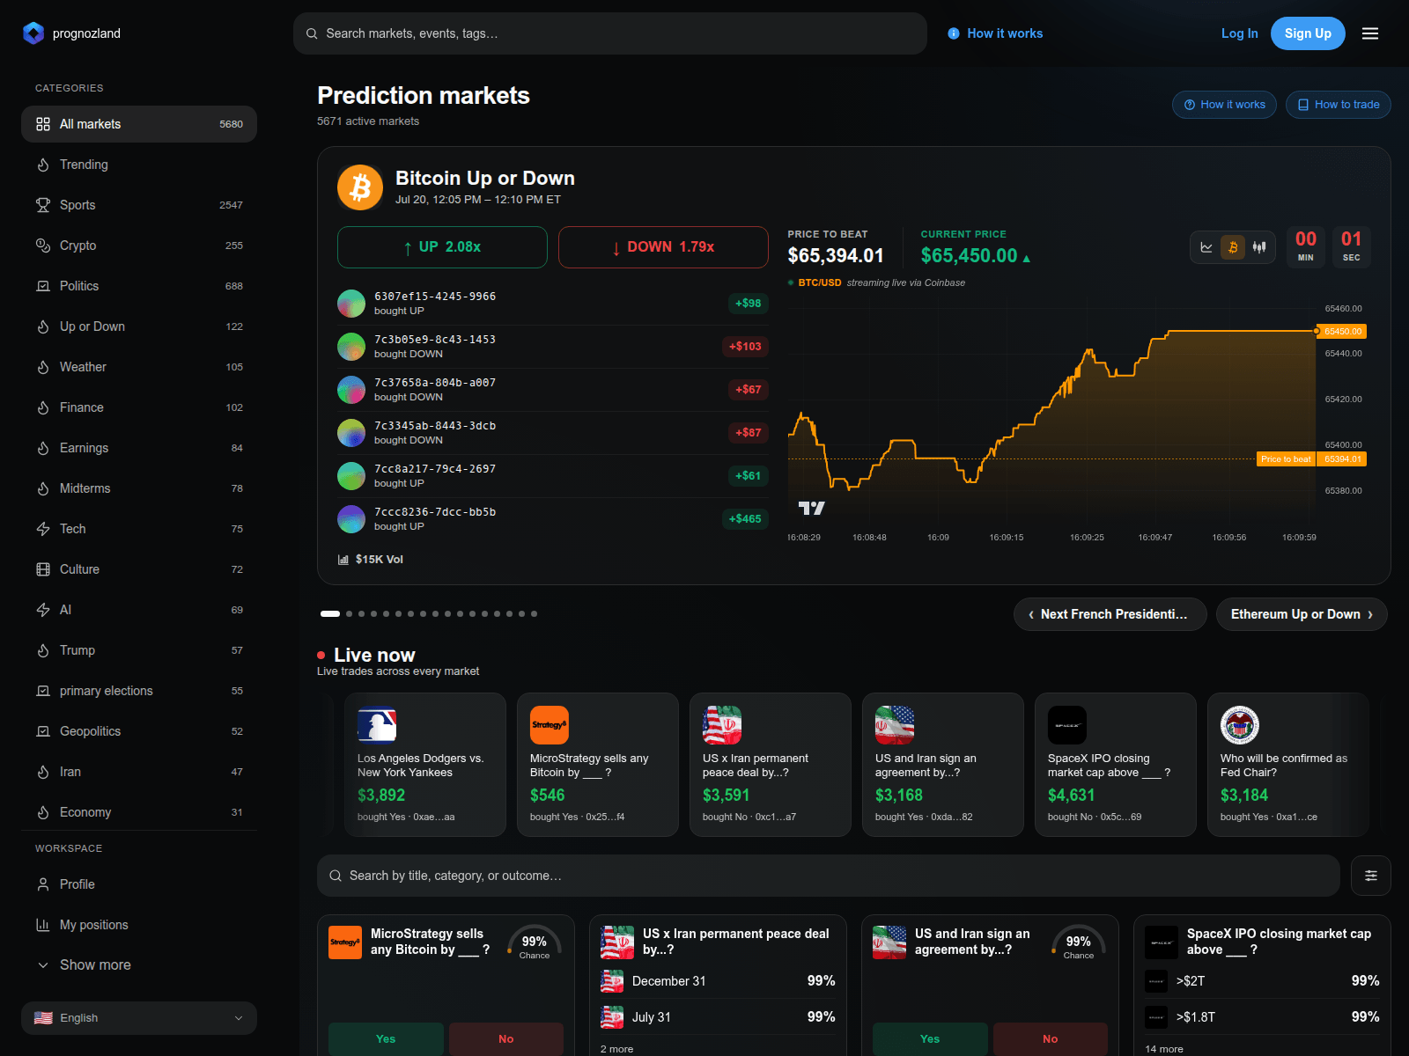Expand Show more in sidebar
Image resolution: width=1409 pixels, height=1056 pixels.
pos(139,965)
